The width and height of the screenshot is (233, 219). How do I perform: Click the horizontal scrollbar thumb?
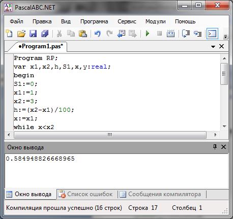click(110, 135)
